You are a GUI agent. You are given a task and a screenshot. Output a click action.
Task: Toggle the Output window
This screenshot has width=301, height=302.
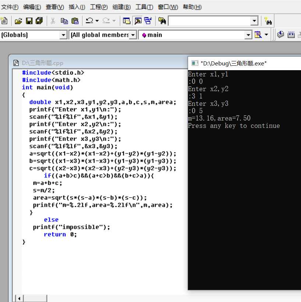click(138, 21)
